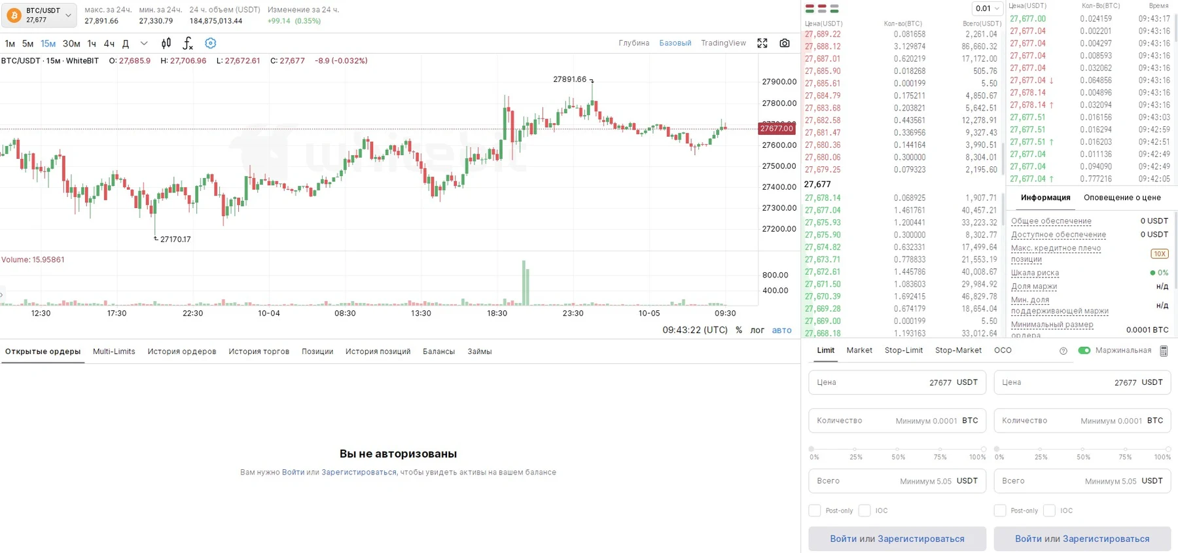Switch to the История ордеров tab
Viewport: 1178px width, 553px height.
pyautogui.click(x=182, y=351)
